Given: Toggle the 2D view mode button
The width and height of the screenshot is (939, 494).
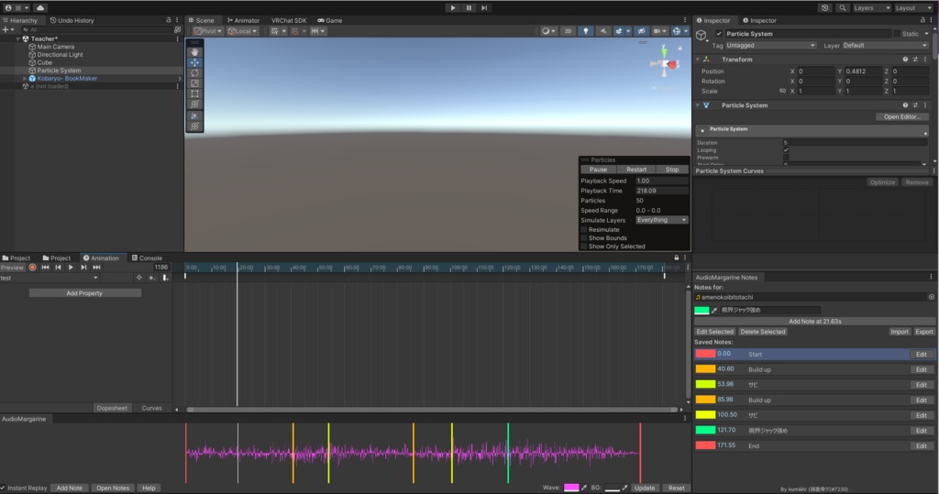Looking at the screenshot, I should click(568, 31).
